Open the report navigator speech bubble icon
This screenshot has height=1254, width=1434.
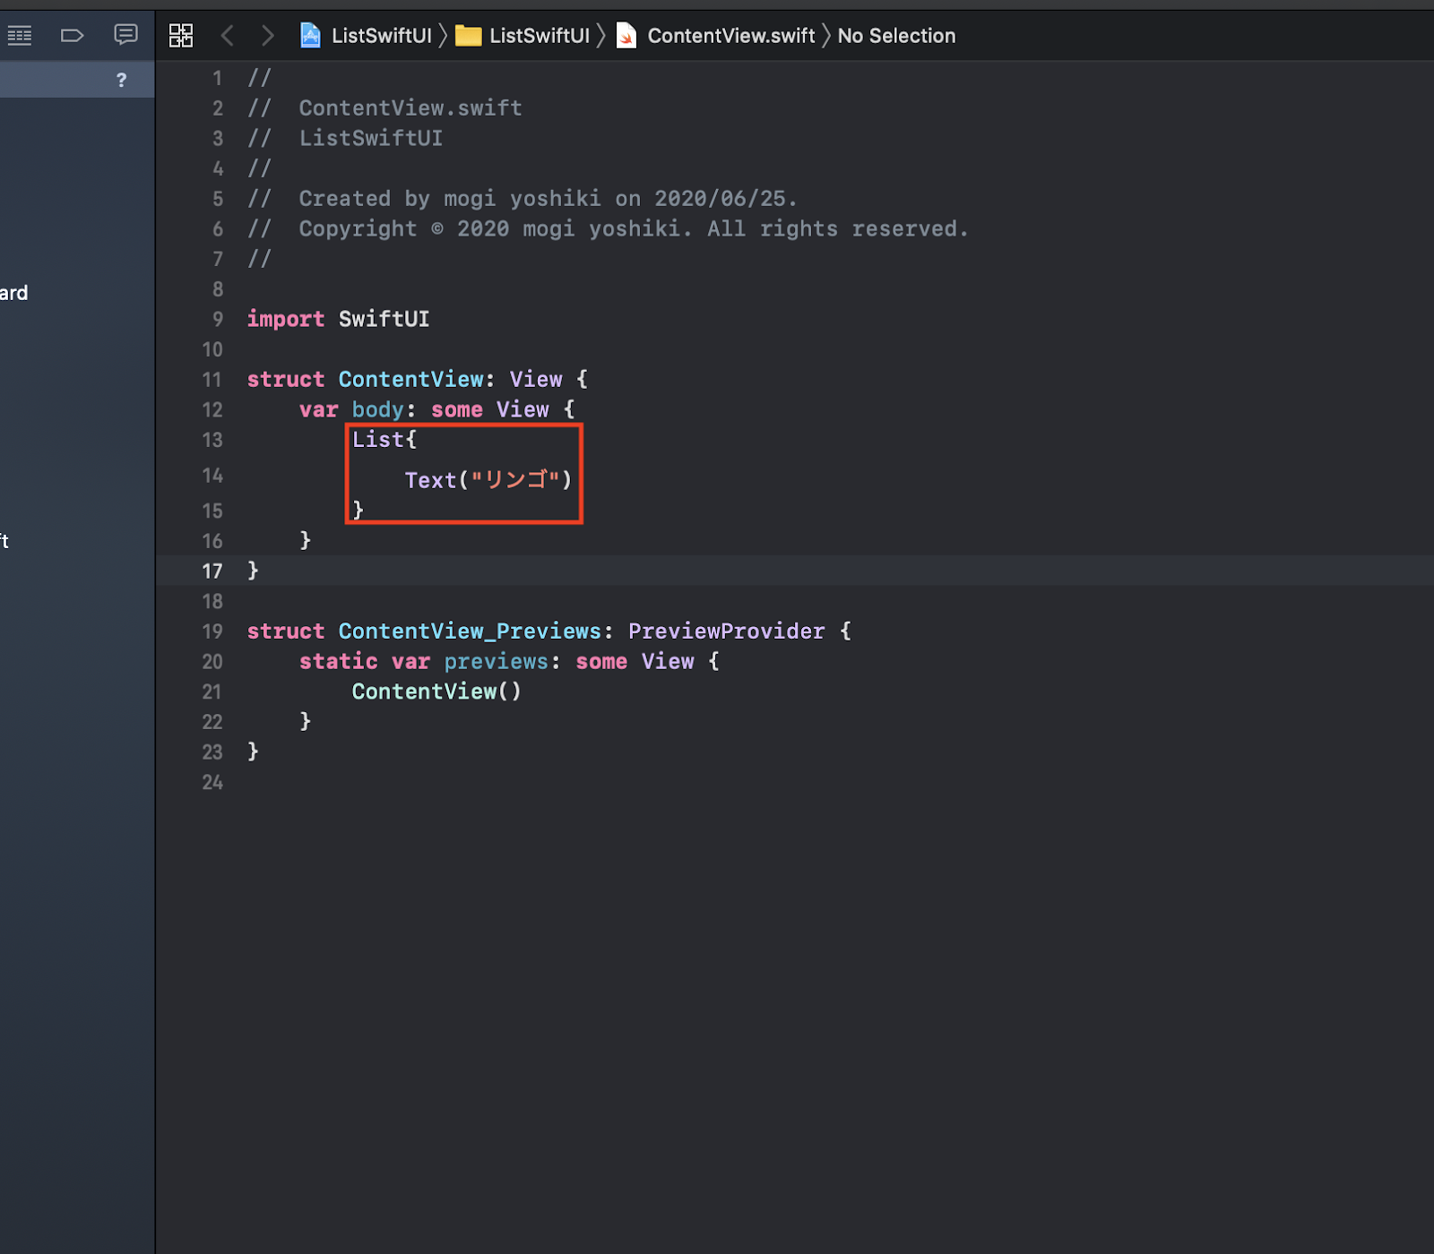[125, 35]
